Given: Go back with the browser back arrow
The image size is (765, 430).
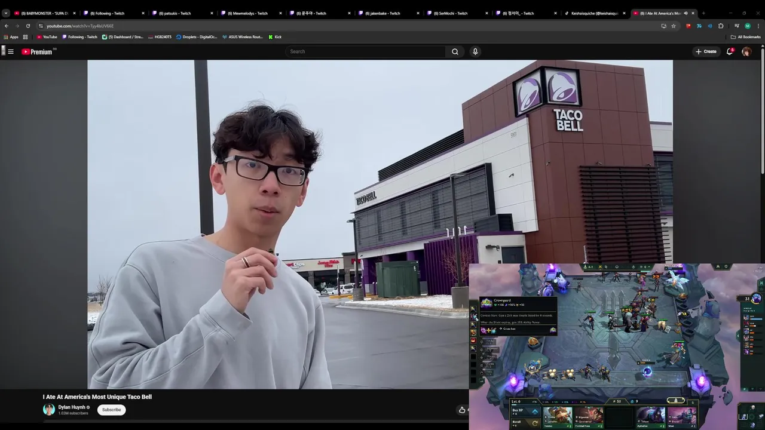Looking at the screenshot, I should pos(7,26).
